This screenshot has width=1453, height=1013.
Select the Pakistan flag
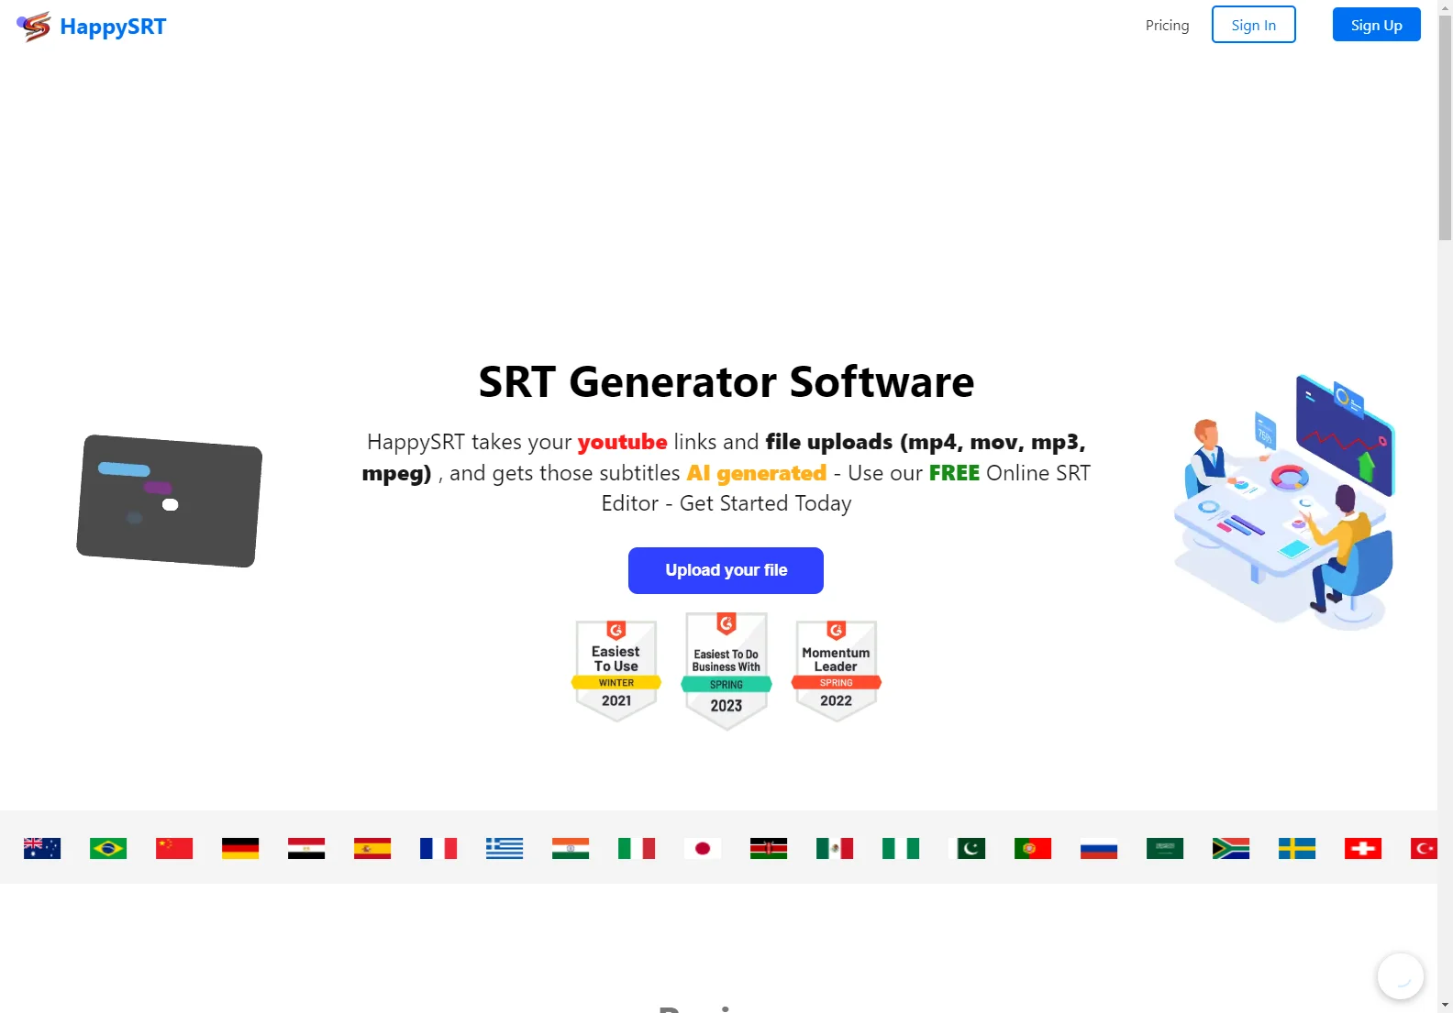point(967,848)
